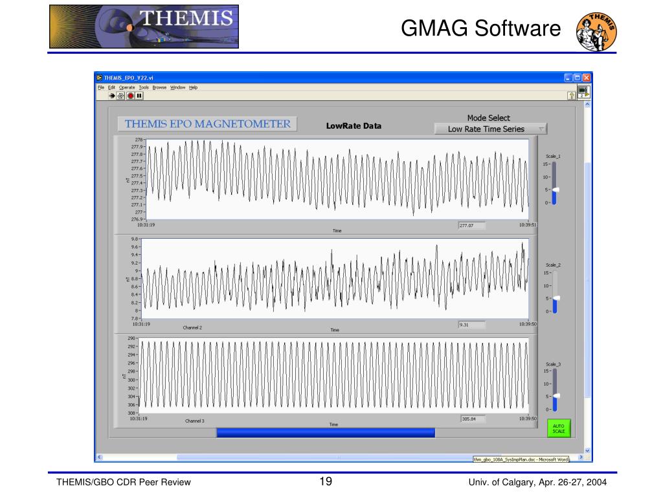
Task: Click the red Abort Execution button
Action: pyautogui.click(x=130, y=96)
